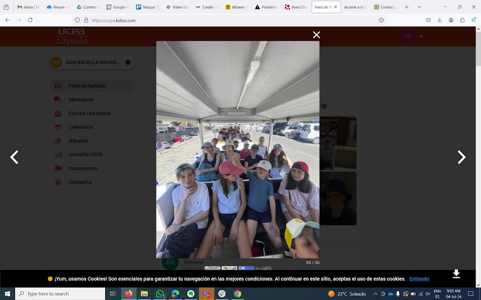
Task: Click the PB profile avatar
Action: 408,37
